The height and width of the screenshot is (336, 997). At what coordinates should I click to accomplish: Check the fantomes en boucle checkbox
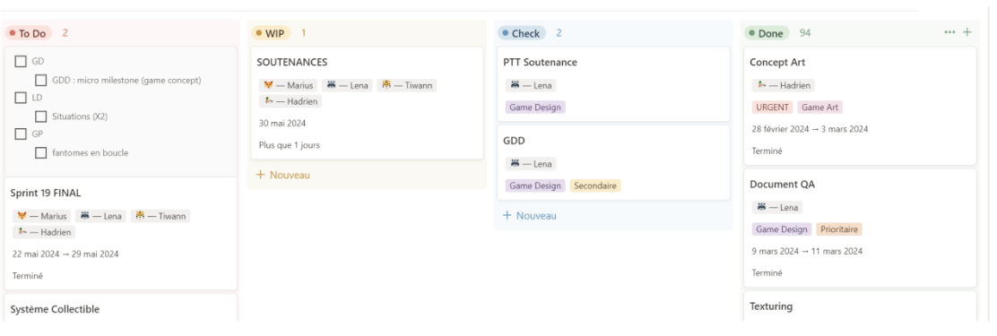[x=40, y=153]
